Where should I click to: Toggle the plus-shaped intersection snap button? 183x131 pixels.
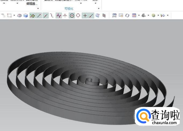85,16
